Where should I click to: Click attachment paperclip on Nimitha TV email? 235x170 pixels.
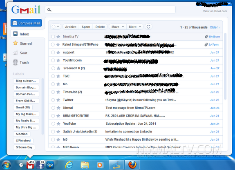pos(206,37)
